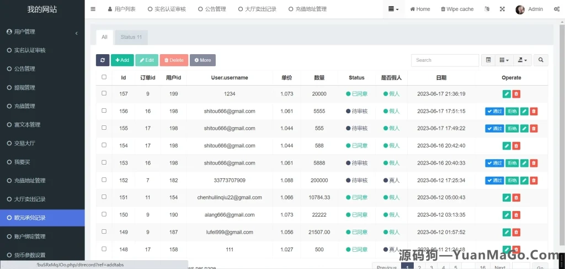Check the row with Id 153

tap(104, 162)
